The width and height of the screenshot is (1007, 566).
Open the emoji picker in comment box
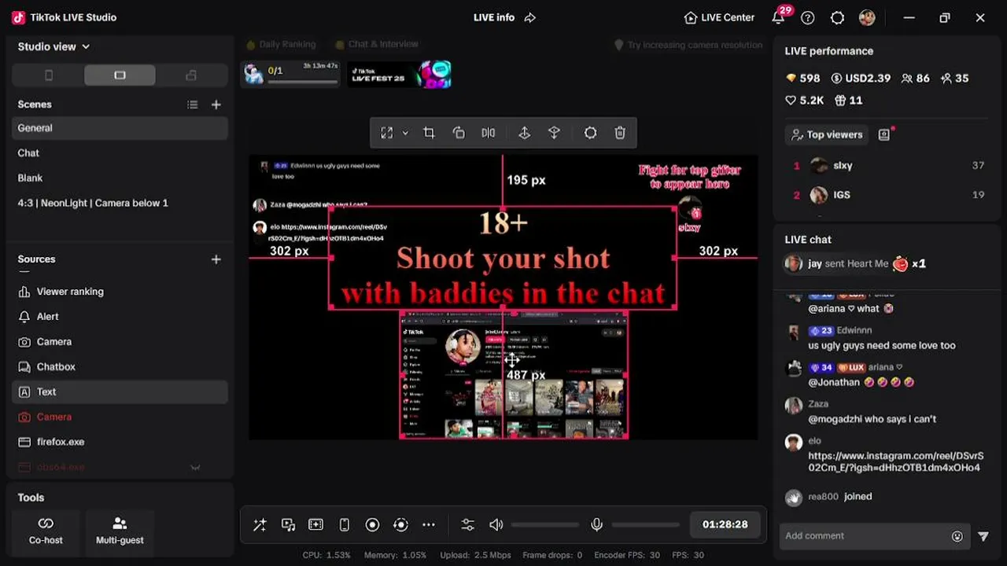tap(957, 536)
